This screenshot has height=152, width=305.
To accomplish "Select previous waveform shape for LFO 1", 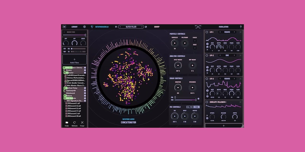I will click(x=220, y=32).
